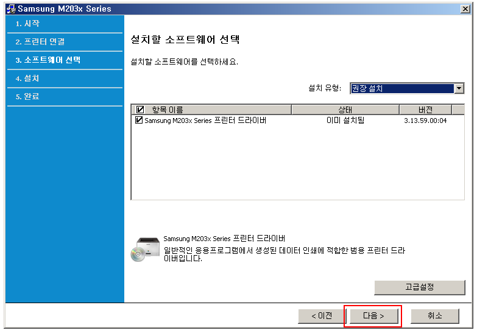Go to step 5. 완료
The width and height of the screenshot is (477, 333).
tap(27, 96)
